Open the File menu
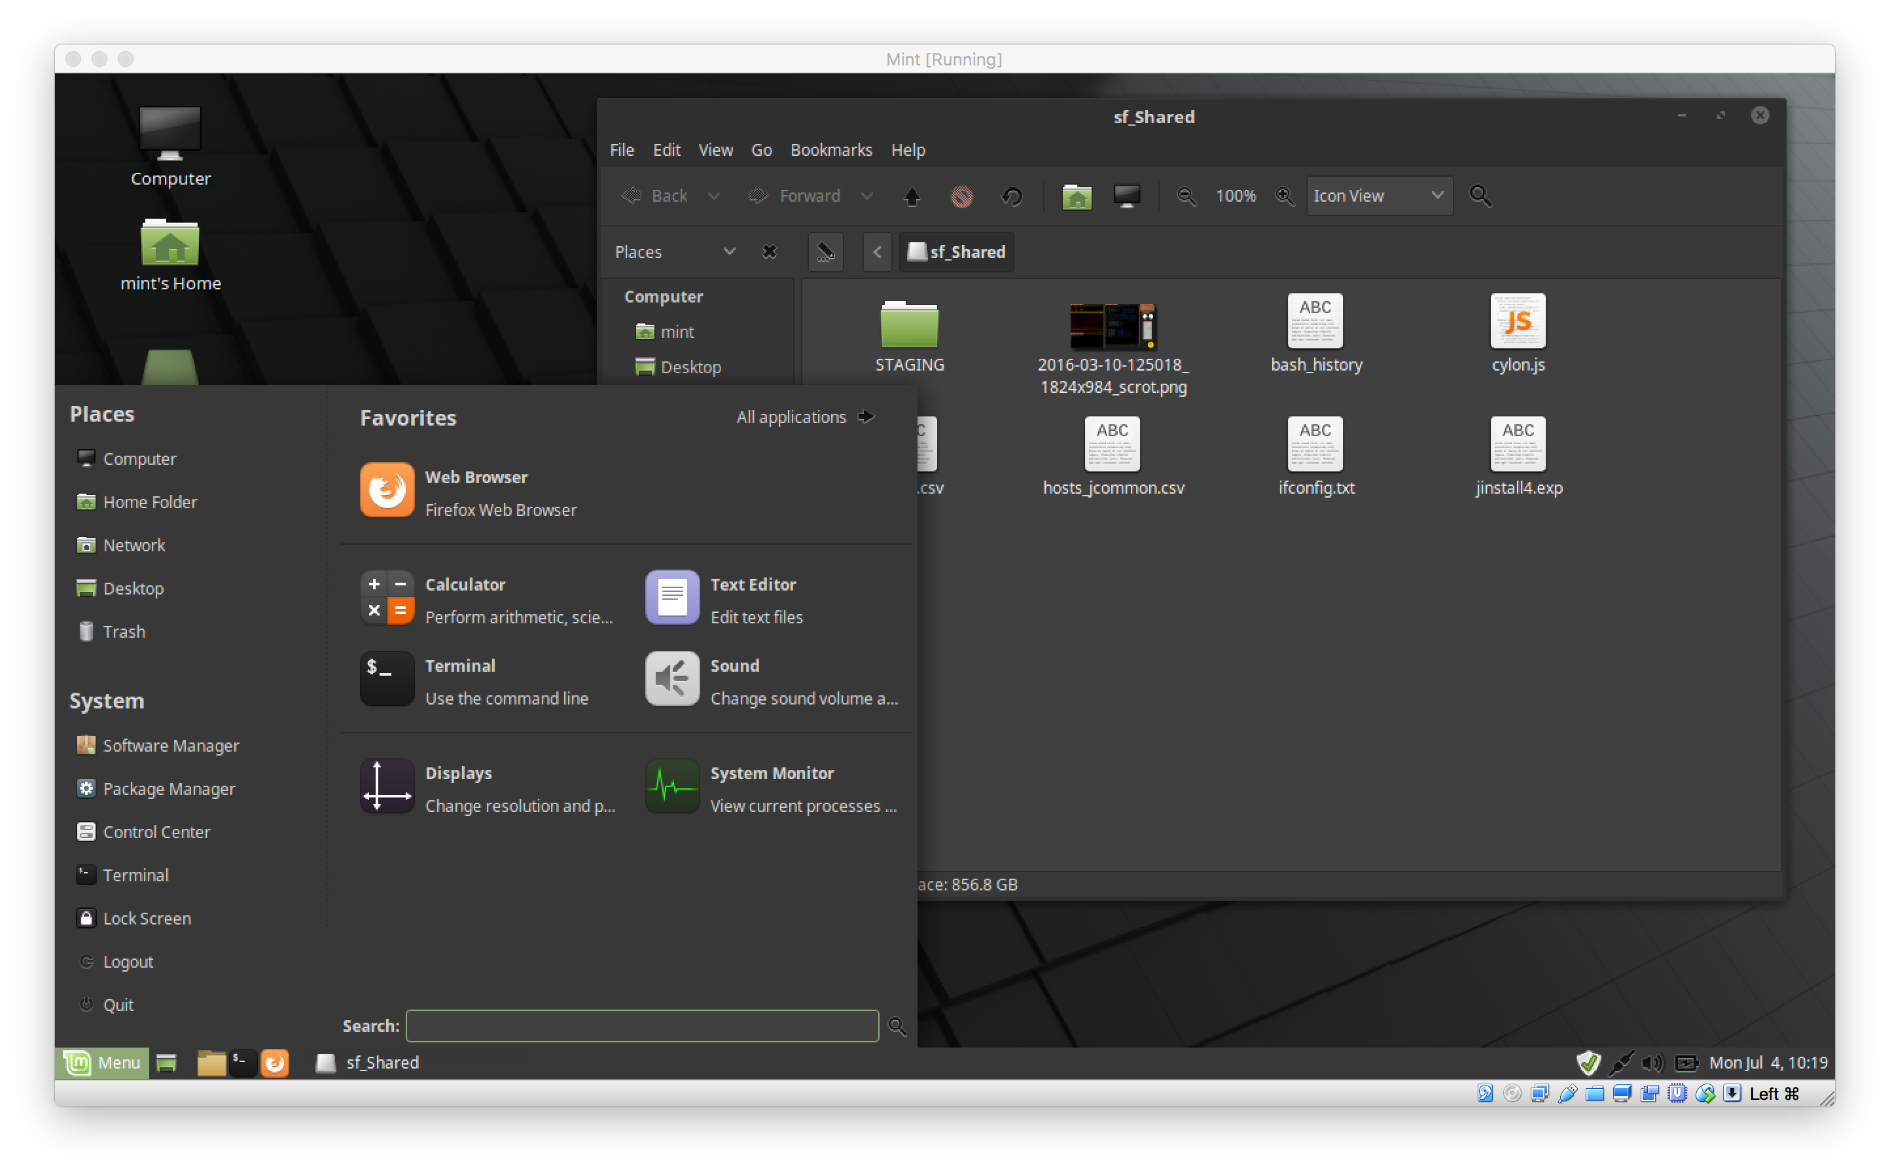 [x=621, y=151]
